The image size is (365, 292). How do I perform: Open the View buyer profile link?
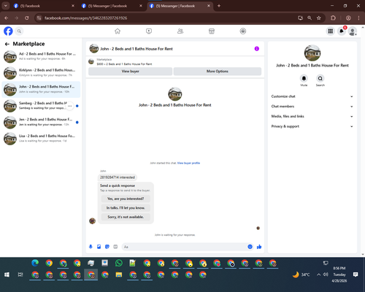coord(188,163)
